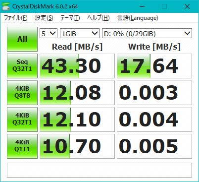Click the Seq write result 17.64

[154, 66]
